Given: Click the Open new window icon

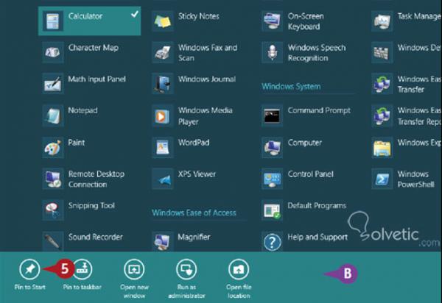Looking at the screenshot, I should point(134,269).
